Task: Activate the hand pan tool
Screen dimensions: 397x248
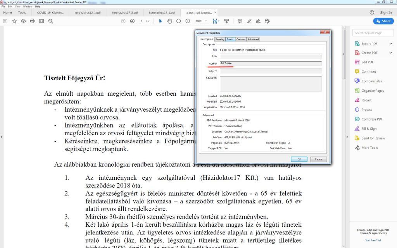Action: click(x=169, y=21)
